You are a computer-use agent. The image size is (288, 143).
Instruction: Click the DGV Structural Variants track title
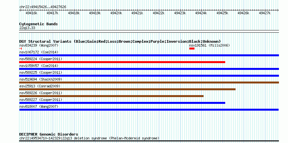[x=120, y=41]
